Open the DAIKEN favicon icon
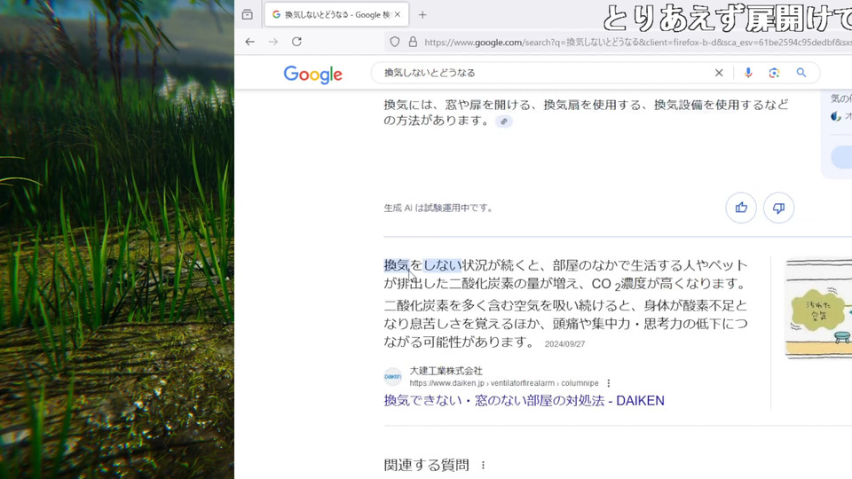Image resolution: width=852 pixels, height=479 pixels. (x=393, y=376)
